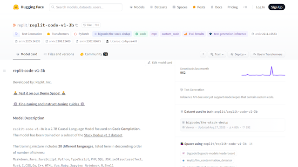Click the downloads last month chart
The width and height of the screenshot is (298, 167).
[263, 71]
